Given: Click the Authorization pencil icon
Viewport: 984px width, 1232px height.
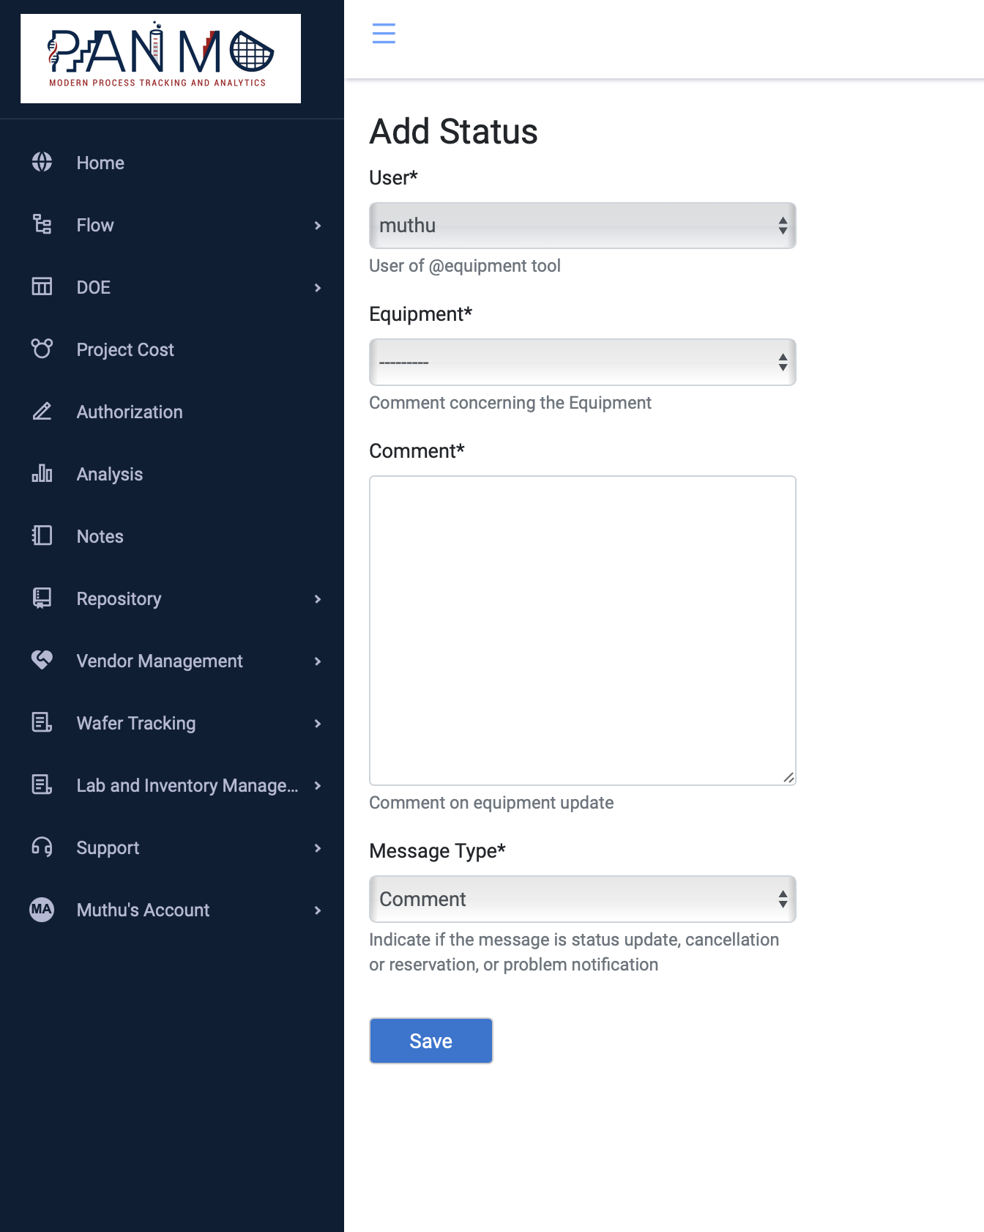Looking at the screenshot, I should [42, 411].
